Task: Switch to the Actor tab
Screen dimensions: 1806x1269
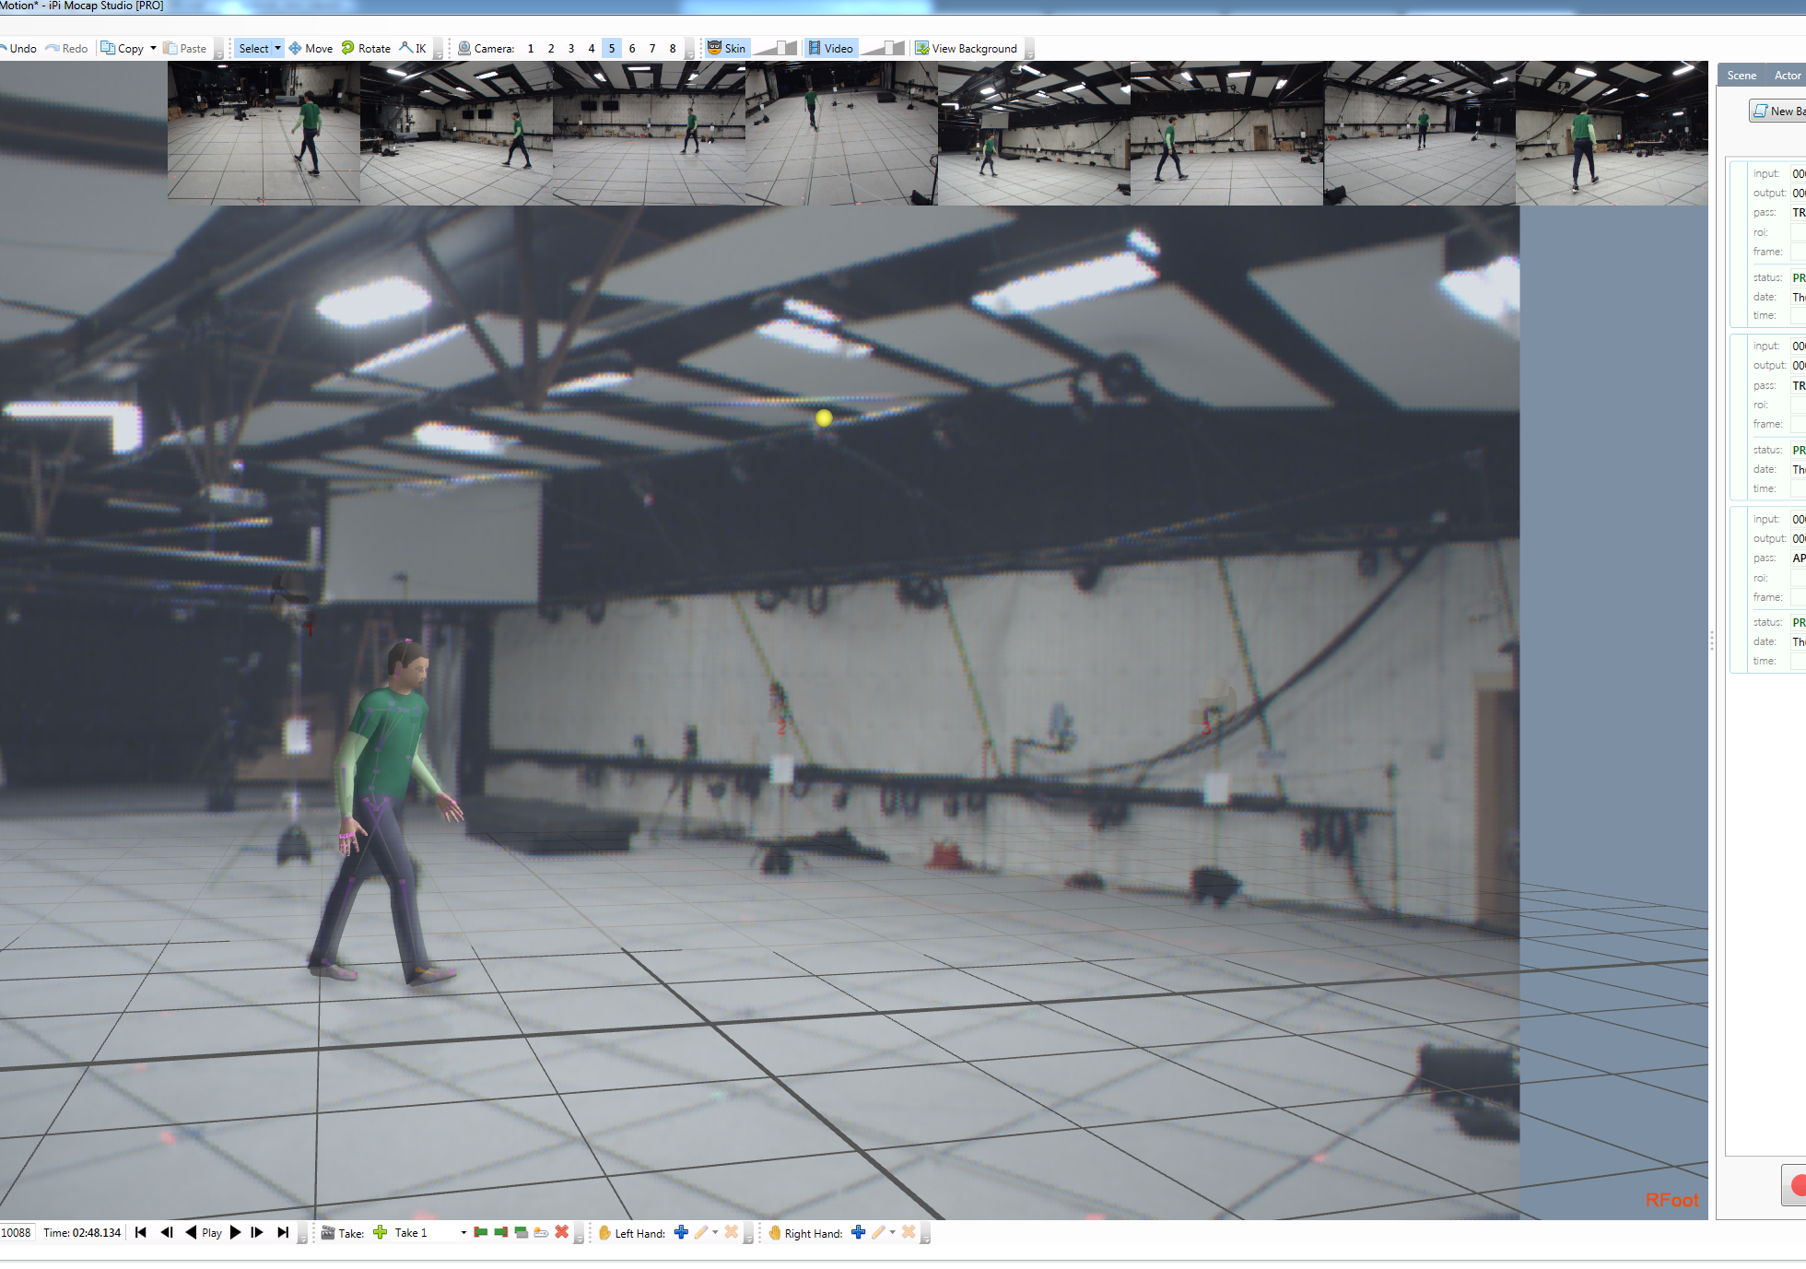Action: coord(1788,76)
